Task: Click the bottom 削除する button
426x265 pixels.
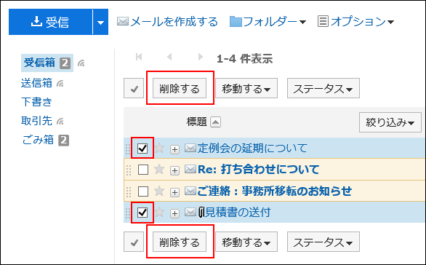Action: click(180, 242)
